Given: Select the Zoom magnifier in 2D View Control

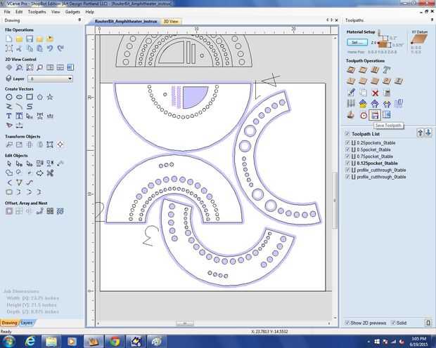Looking at the screenshot, I should tap(19, 67).
